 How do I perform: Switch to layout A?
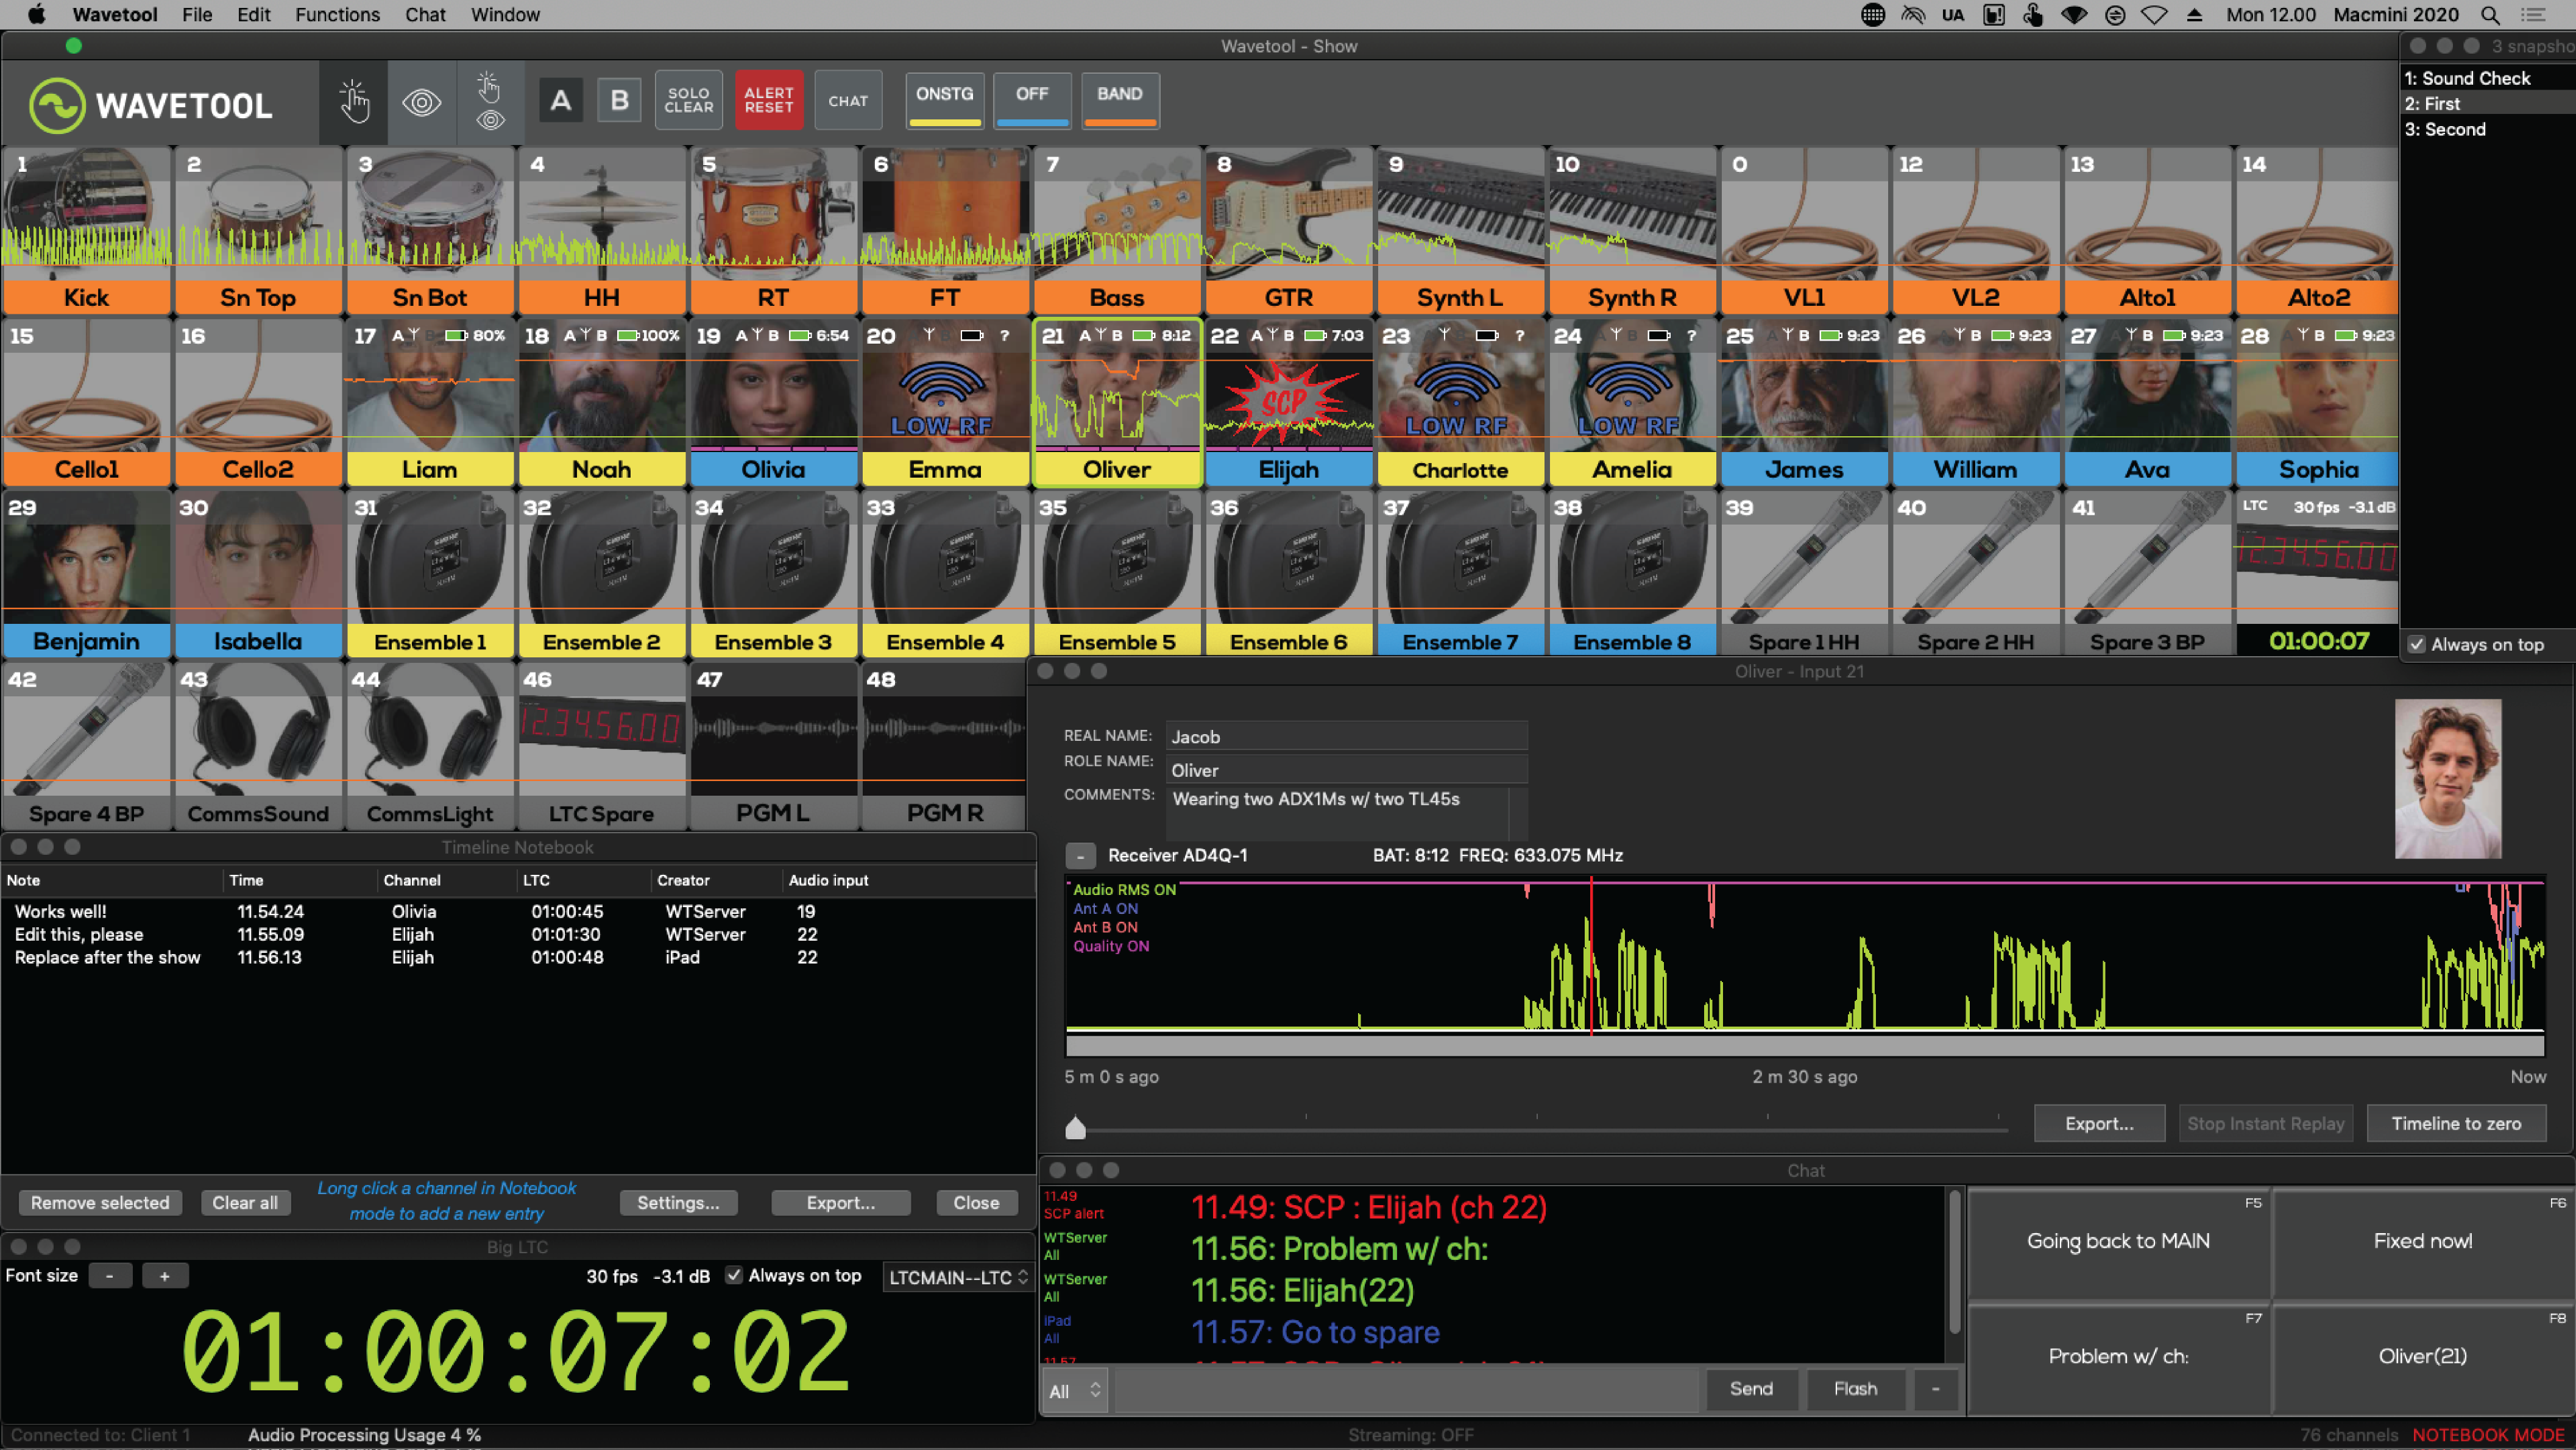(561, 100)
